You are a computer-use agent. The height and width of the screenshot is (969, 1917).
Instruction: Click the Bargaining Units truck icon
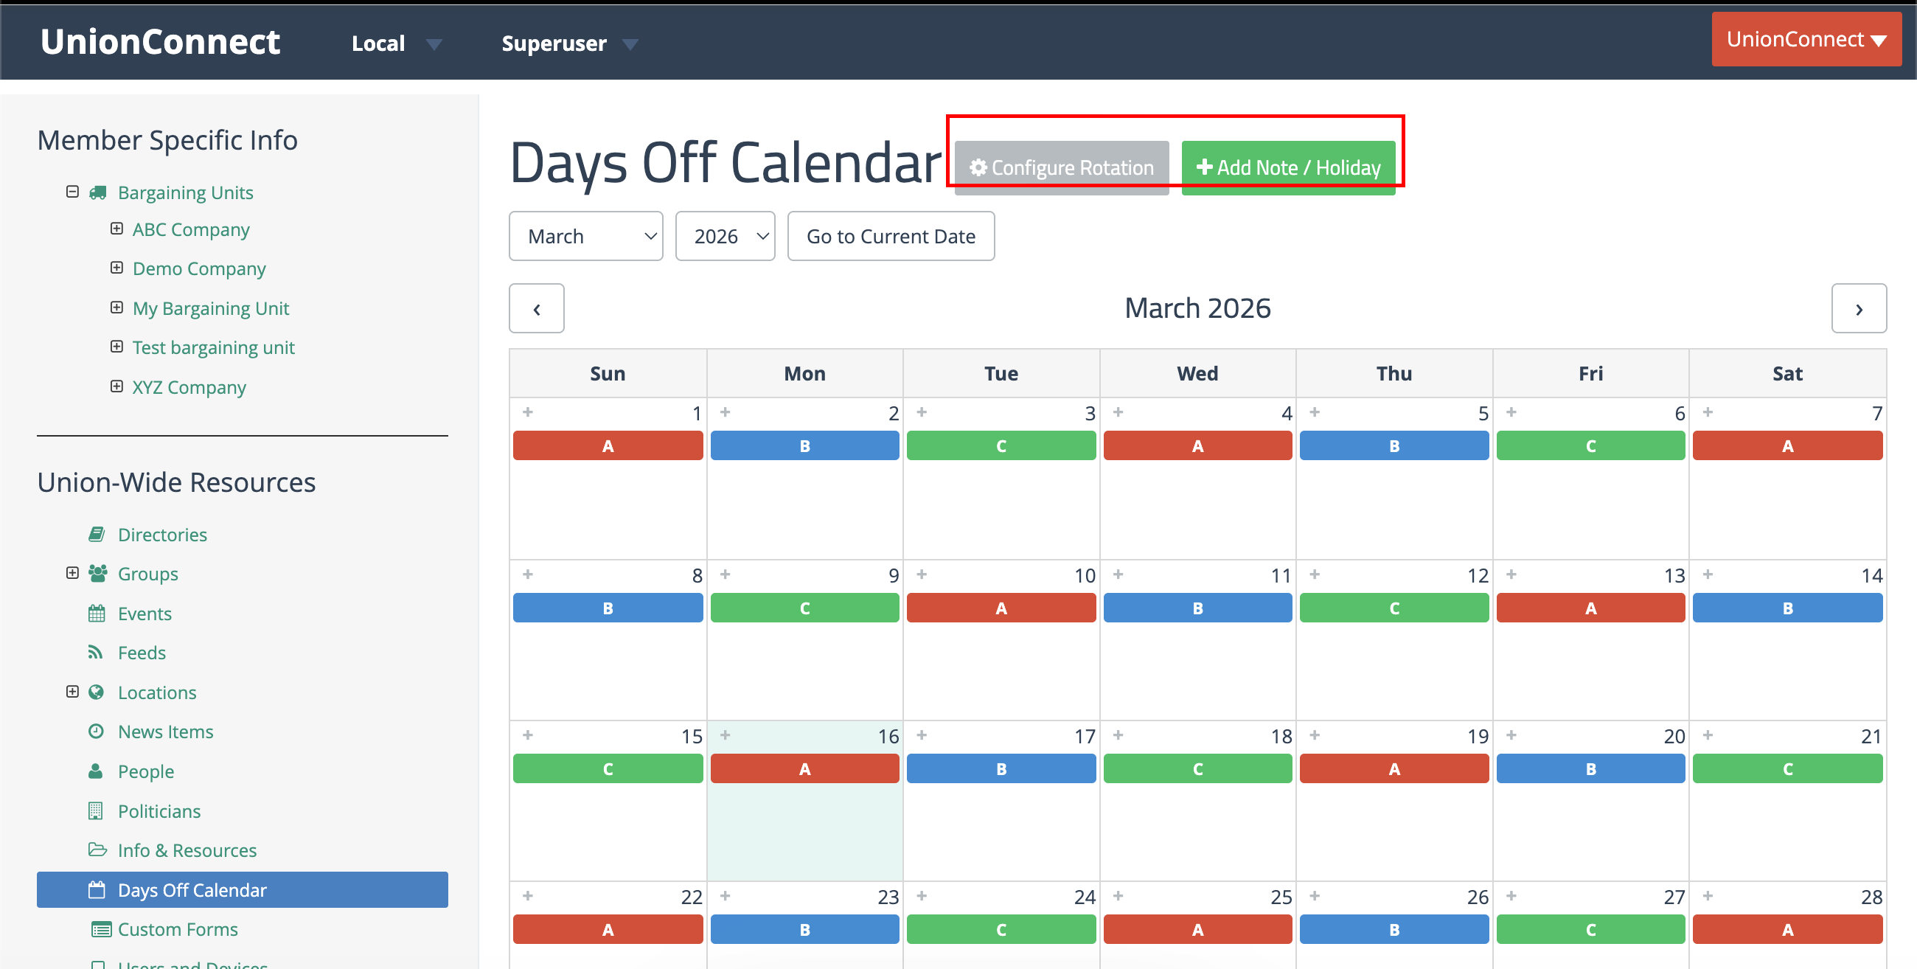coord(97,192)
